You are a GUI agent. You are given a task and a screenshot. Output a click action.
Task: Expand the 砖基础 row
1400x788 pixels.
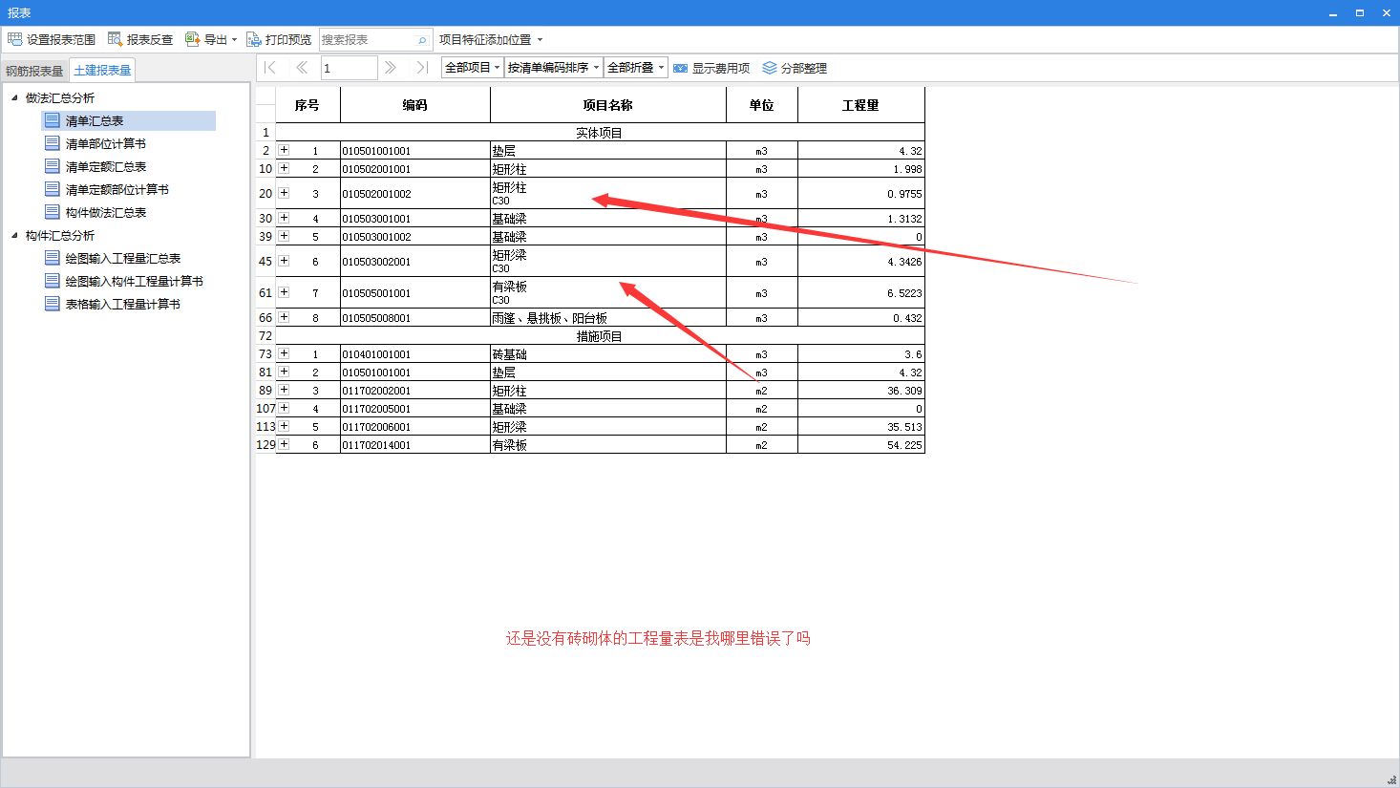tap(284, 353)
